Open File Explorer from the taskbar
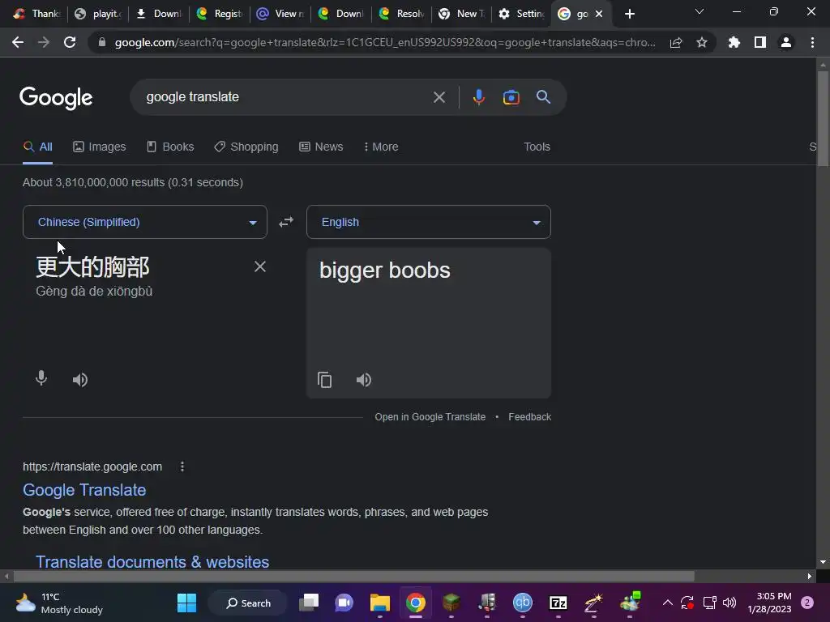 (379, 603)
